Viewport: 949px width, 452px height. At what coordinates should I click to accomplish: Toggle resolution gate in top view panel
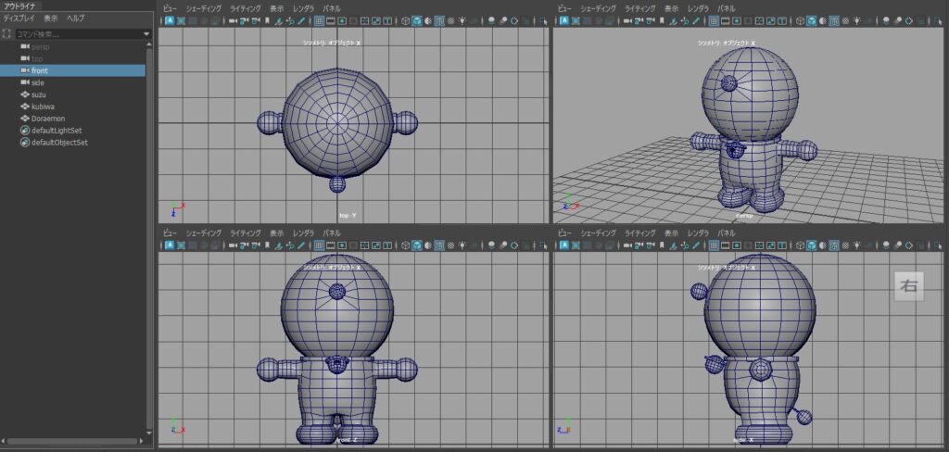pos(342,20)
